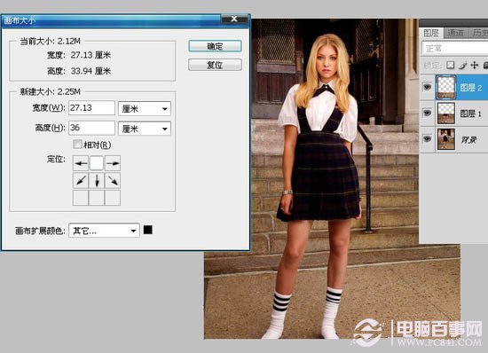This screenshot has width=488, height=353.
Task: Open the 正常 blend mode dropdown
Action: click(x=455, y=49)
